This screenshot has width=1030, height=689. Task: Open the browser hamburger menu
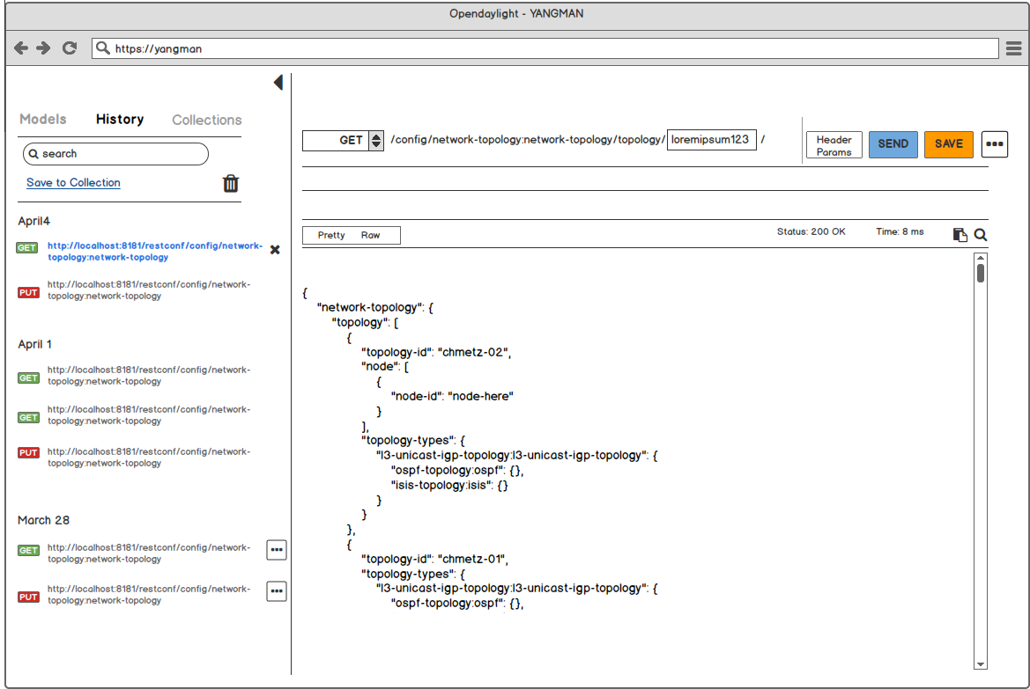1013,48
